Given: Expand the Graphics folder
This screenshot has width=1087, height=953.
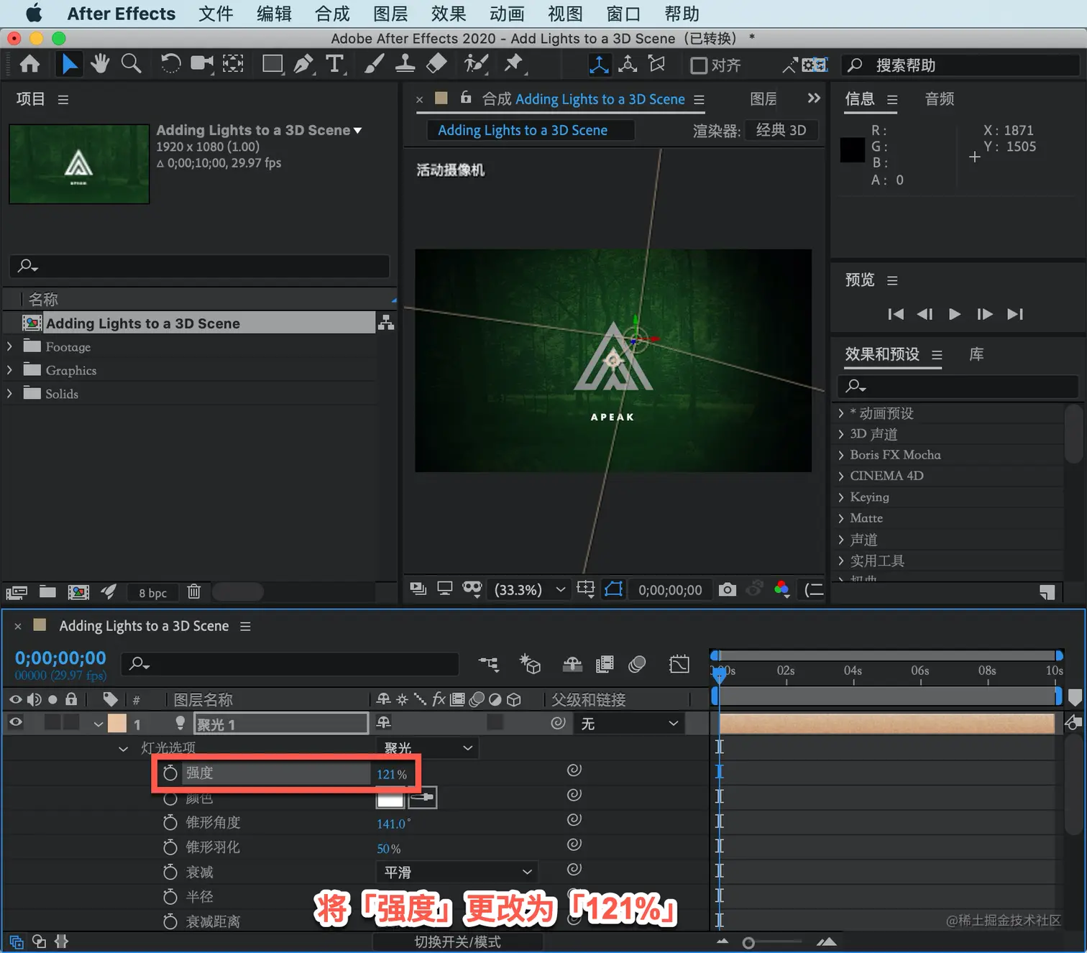Looking at the screenshot, I should tap(9, 370).
